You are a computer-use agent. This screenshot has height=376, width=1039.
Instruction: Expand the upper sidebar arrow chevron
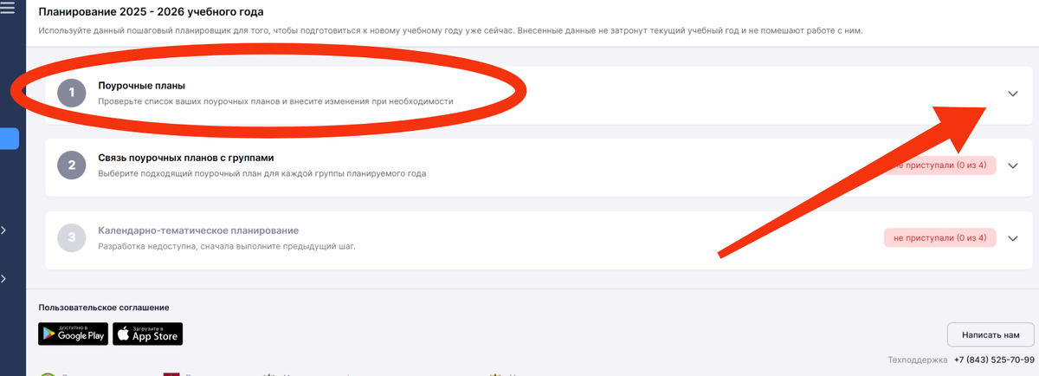4,230
